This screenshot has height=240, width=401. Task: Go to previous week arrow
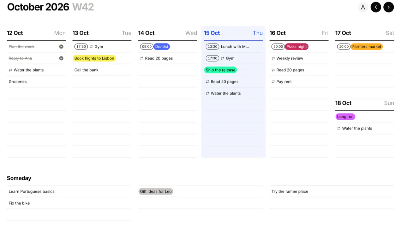click(x=376, y=7)
